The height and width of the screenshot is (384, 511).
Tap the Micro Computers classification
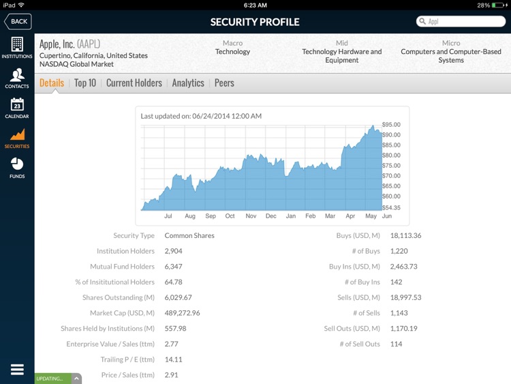(x=450, y=52)
